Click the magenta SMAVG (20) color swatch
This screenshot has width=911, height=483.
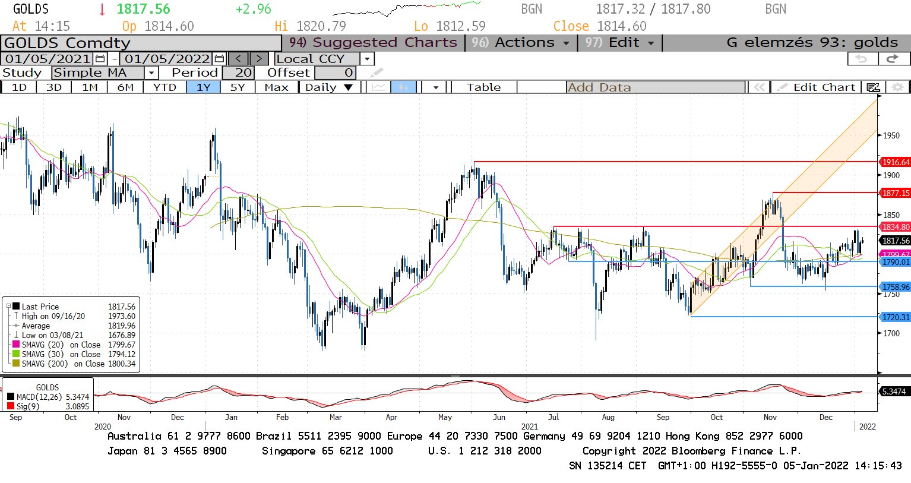pos(17,345)
